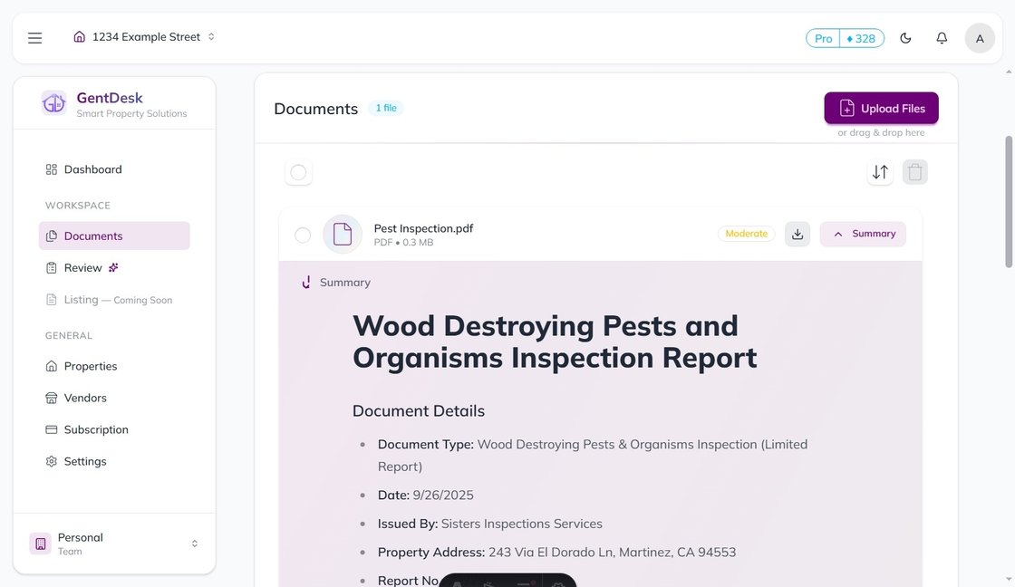1015x587 pixels.
Task: Click the trash icon above the document list
Action: (x=914, y=171)
